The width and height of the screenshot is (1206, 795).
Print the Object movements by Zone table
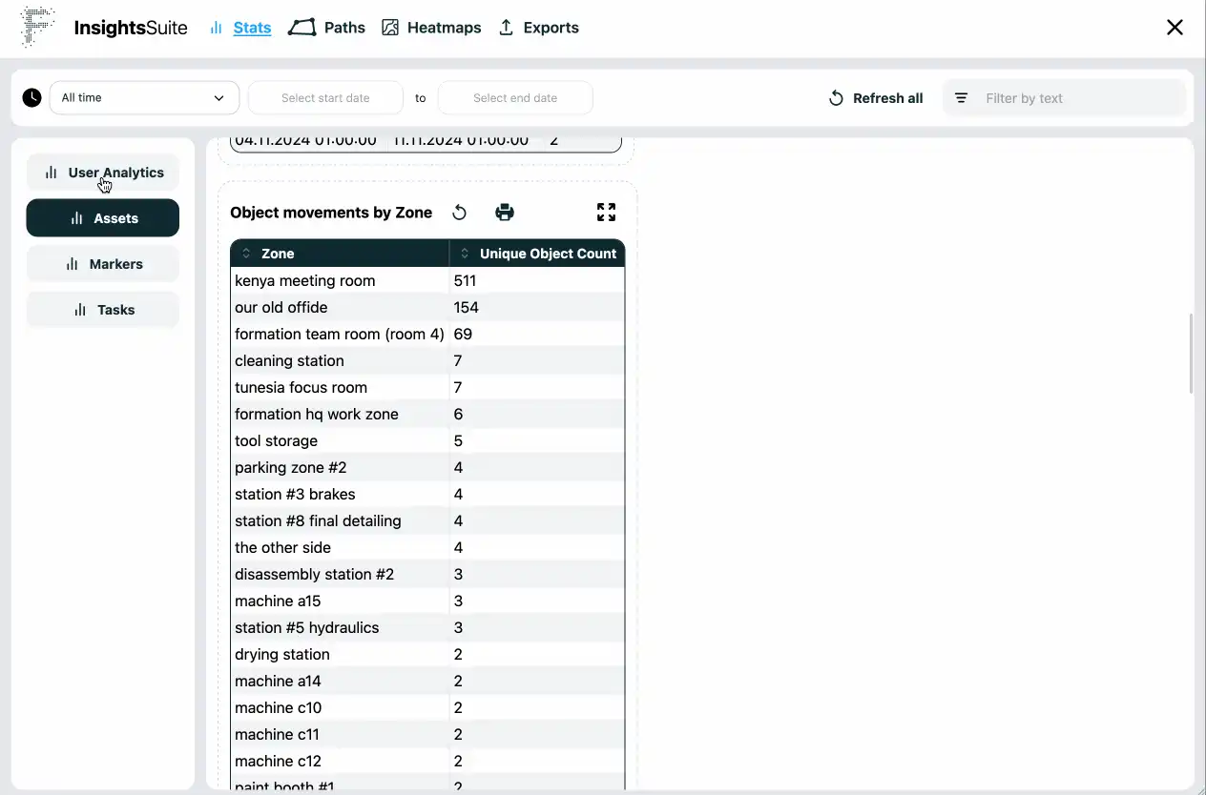pyautogui.click(x=505, y=213)
